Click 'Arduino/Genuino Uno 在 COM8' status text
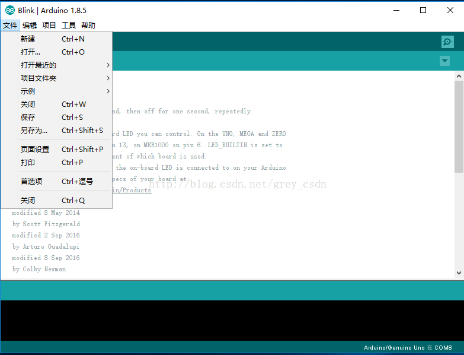The width and height of the screenshot is (464, 355). tap(408, 348)
